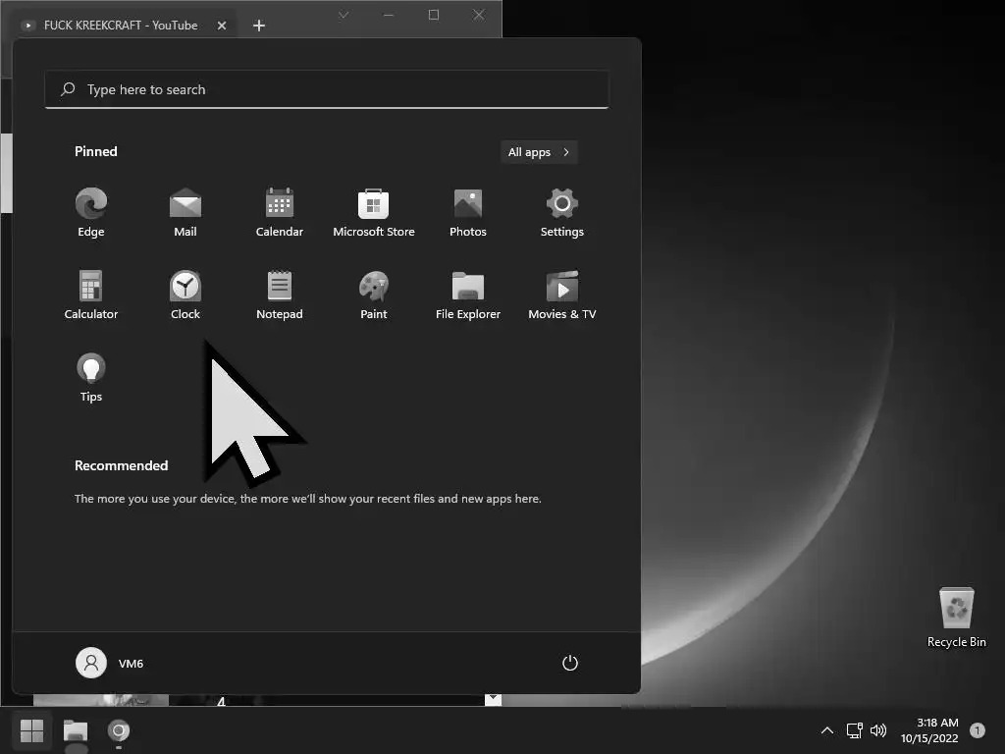The image size is (1005, 754).
Task: Click the browser scrollbar down arrow
Action: (493, 699)
